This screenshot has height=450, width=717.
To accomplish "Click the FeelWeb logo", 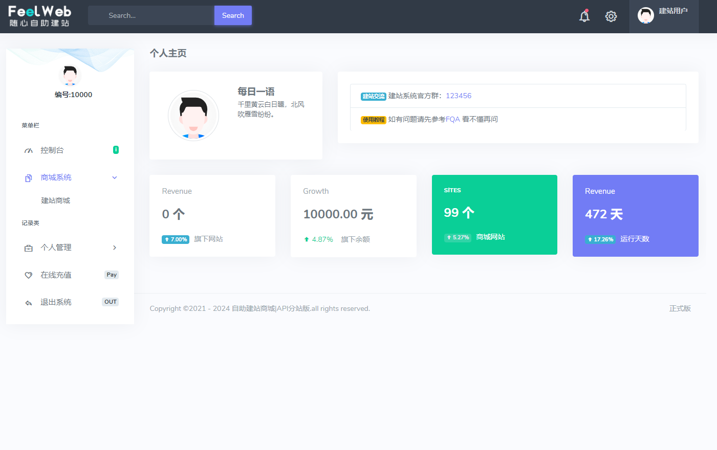I will (x=39, y=16).
